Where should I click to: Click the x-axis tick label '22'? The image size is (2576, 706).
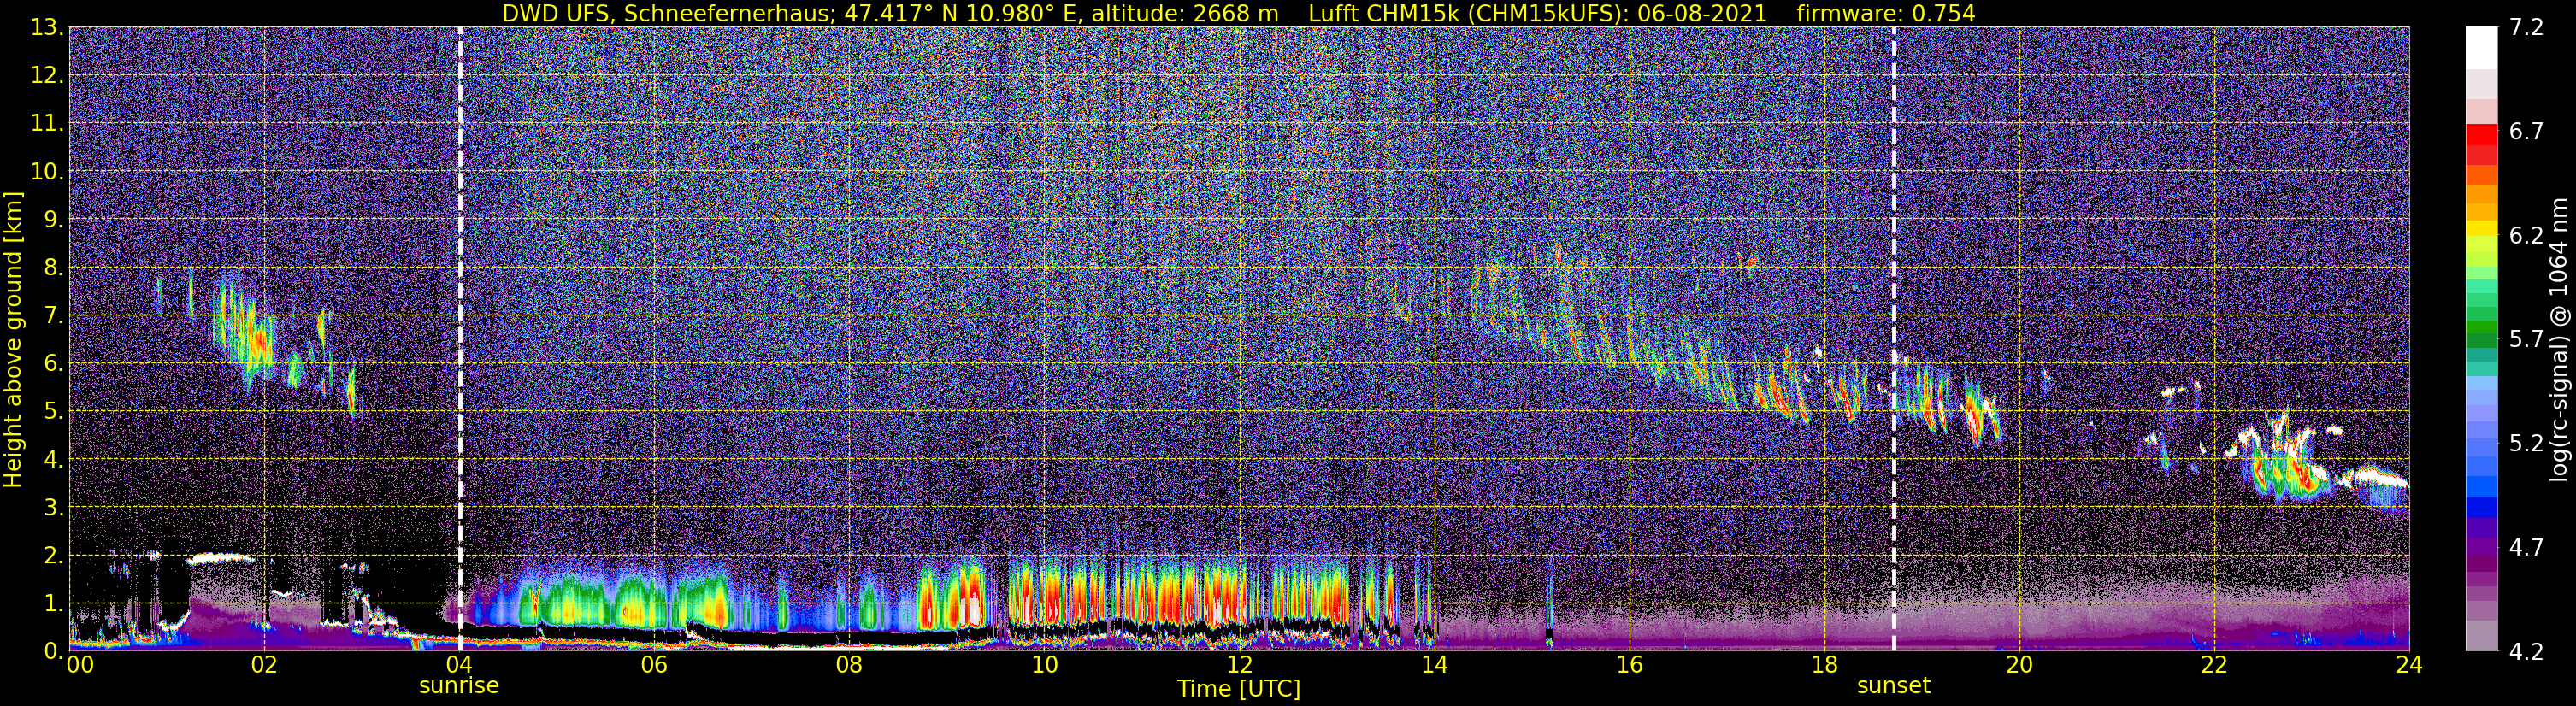(x=2214, y=665)
